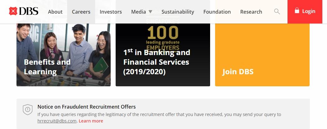Click the shield warning icon in notice
The height and width of the screenshot is (129, 327).
[28, 110]
